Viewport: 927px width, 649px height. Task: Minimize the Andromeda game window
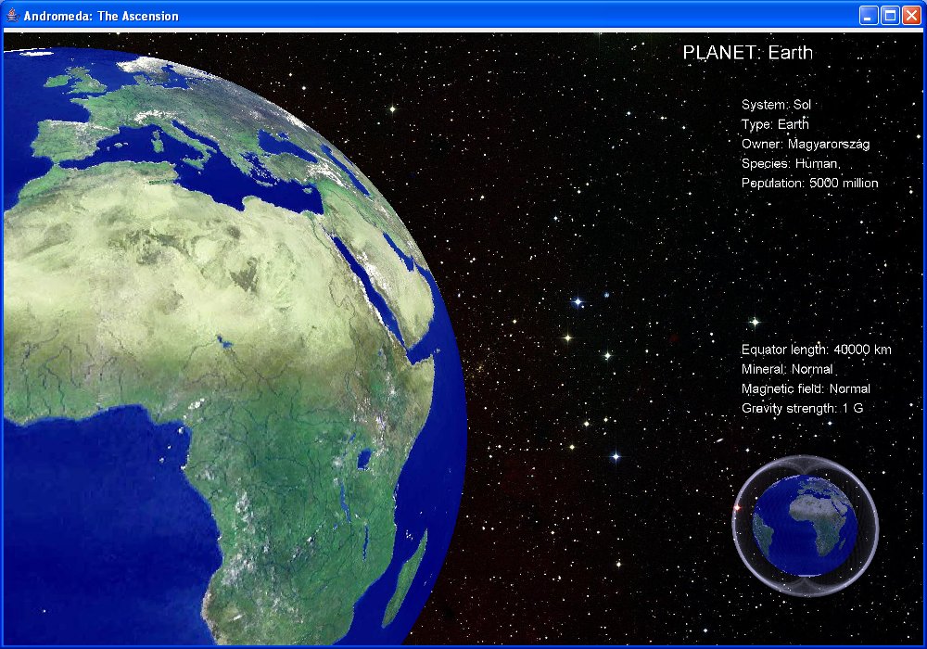pos(869,16)
